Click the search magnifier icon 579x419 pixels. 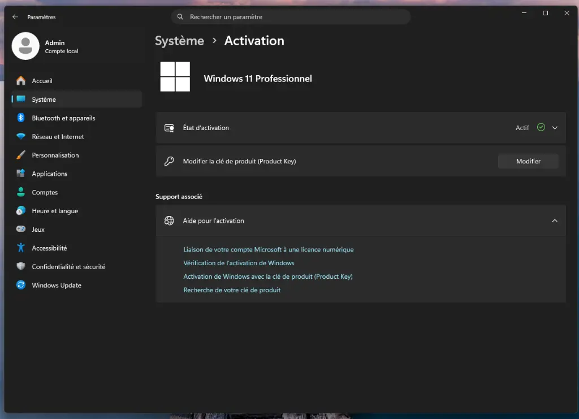180,16
